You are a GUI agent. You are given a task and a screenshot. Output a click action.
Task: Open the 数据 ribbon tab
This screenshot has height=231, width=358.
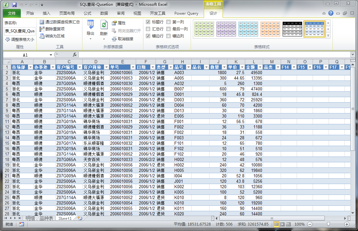[x=104, y=13]
